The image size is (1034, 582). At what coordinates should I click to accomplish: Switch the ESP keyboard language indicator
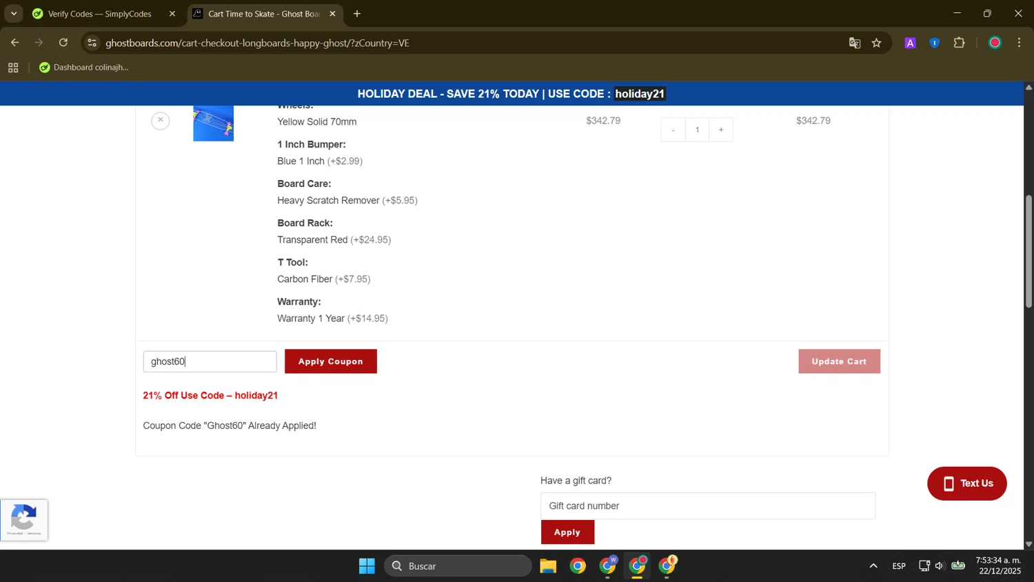[x=899, y=566]
